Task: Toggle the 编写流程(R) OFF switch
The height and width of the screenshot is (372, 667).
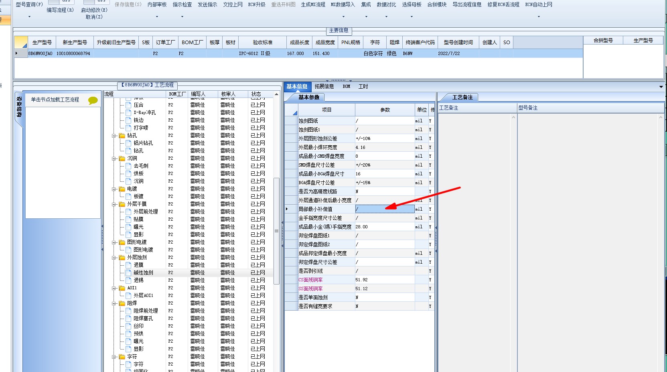Action: (x=61, y=2)
